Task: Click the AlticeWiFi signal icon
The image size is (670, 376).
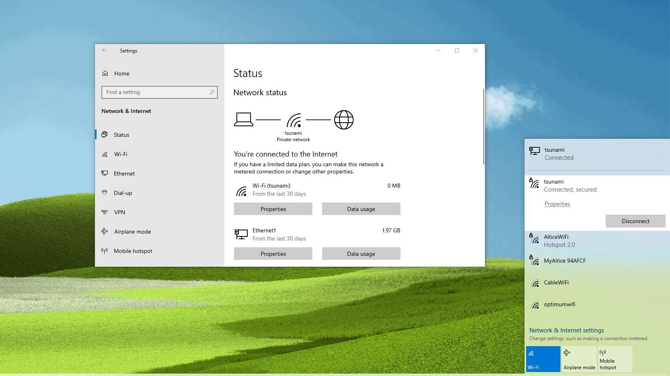Action: 534,238
